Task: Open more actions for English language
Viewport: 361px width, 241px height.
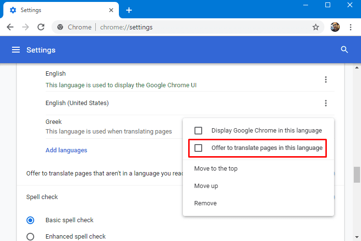Action: click(x=325, y=80)
